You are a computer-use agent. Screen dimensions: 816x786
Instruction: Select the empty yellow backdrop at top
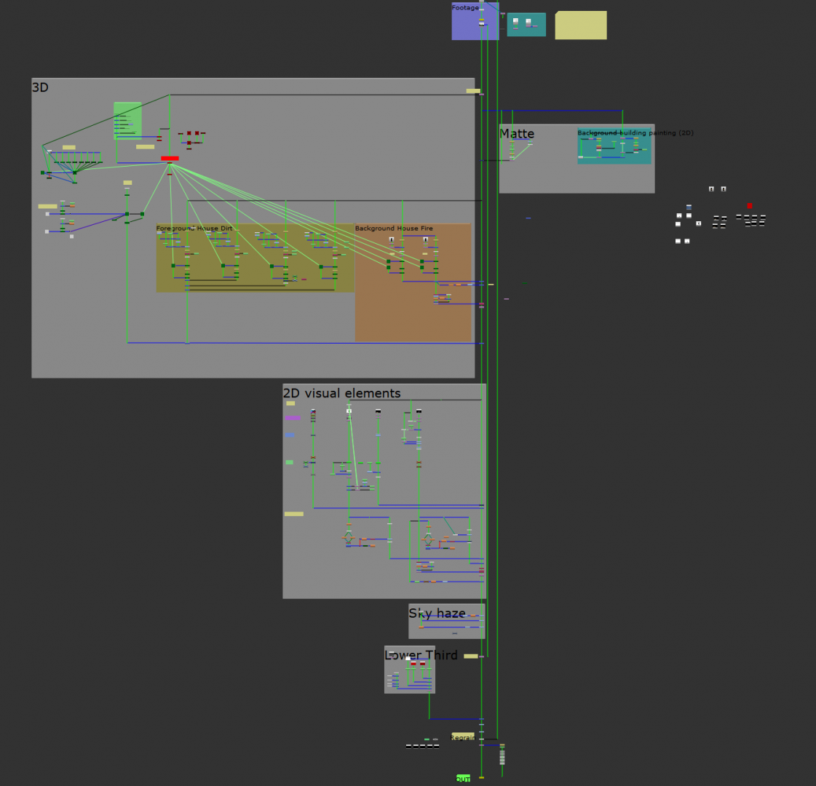click(580, 25)
